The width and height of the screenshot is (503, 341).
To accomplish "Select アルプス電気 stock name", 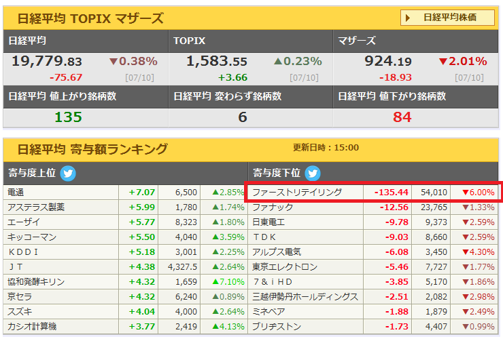I will (x=277, y=252).
